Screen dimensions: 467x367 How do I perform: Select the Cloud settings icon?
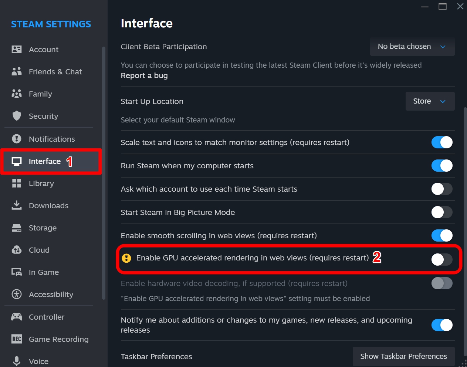(17, 250)
